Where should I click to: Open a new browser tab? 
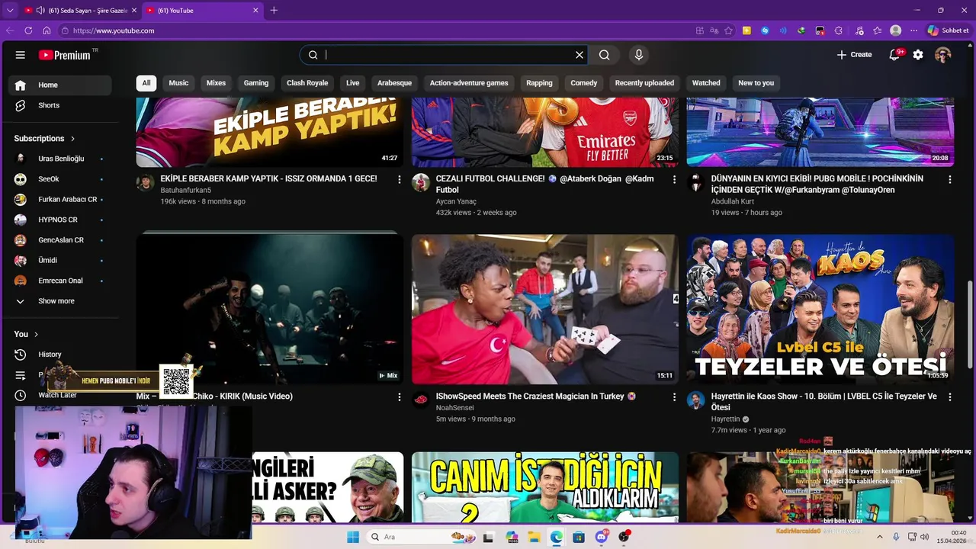coord(274,11)
